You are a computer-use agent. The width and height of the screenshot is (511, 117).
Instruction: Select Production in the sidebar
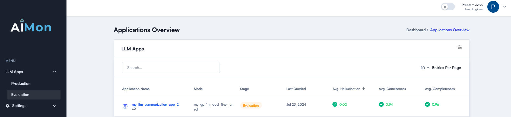pos(21,84)
